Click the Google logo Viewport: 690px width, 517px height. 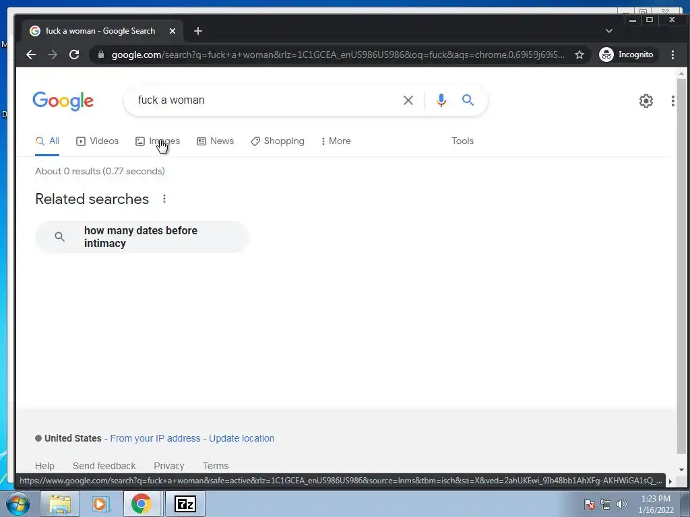coord(63,101)
